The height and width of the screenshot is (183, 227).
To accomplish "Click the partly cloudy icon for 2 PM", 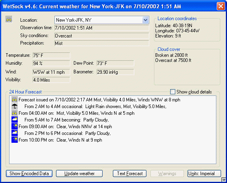I will coord(15,133).
